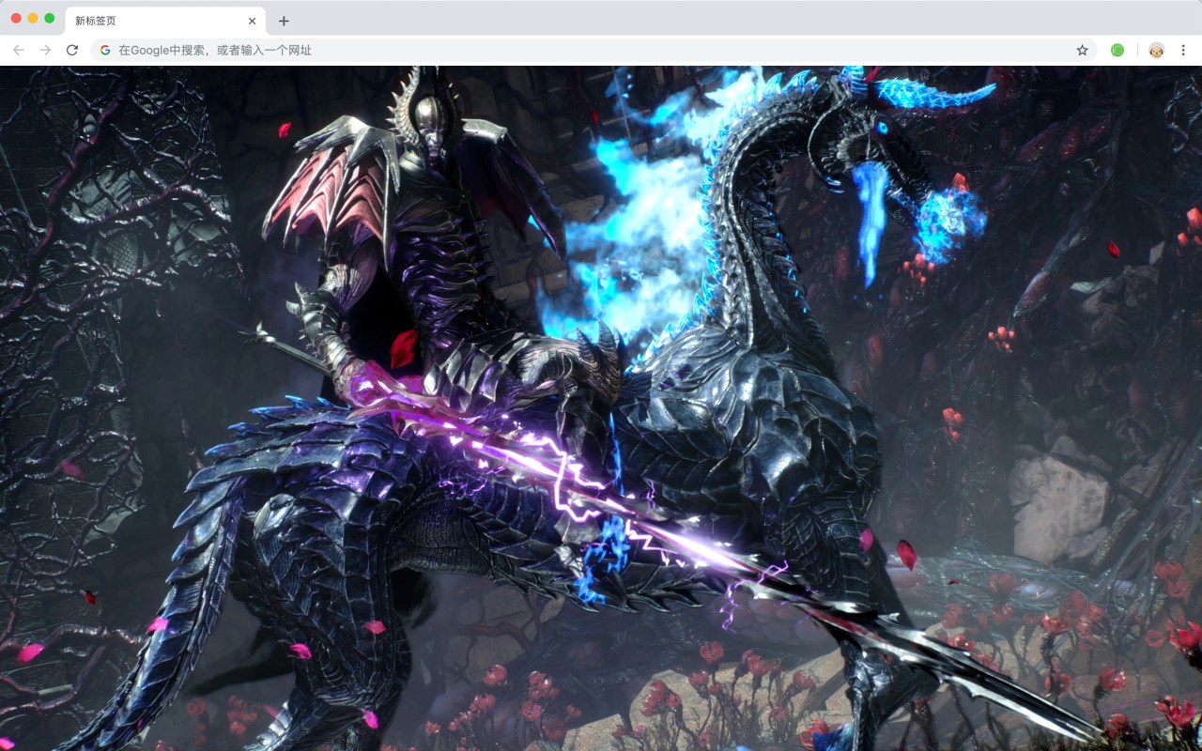Screen dimensions: 1202x751
Task: Click the red close window button
Action: coord(16,18)
